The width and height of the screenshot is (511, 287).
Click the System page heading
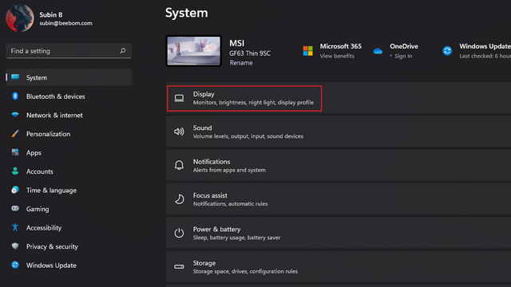(186, 13)
